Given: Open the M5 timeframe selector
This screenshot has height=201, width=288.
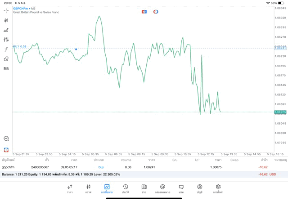Looking at the screenshot, I should tap(6, 69).
